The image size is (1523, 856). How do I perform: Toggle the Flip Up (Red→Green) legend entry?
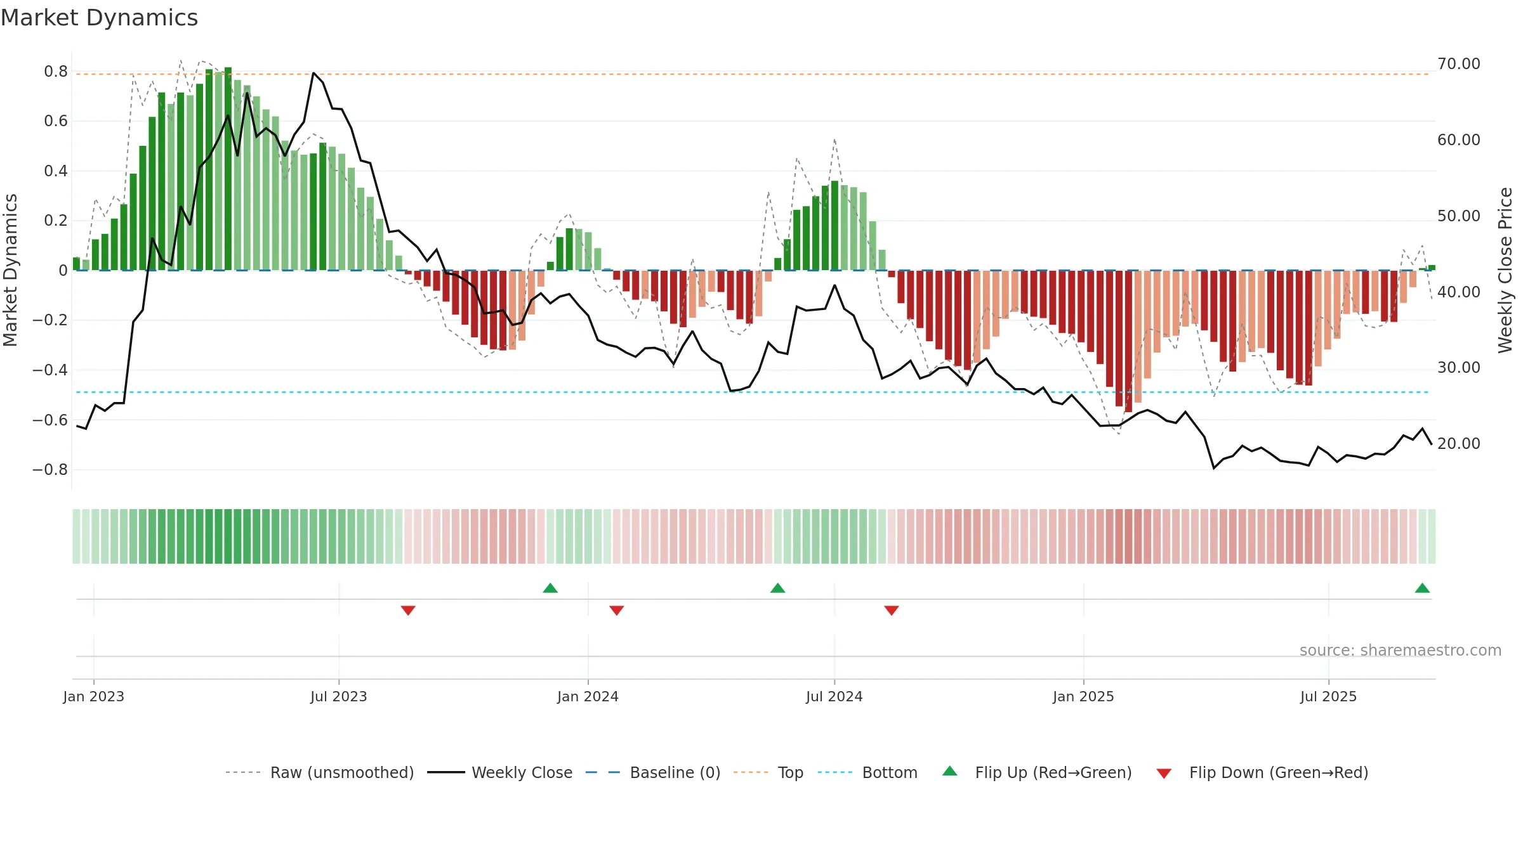(x=1037, y=772)
